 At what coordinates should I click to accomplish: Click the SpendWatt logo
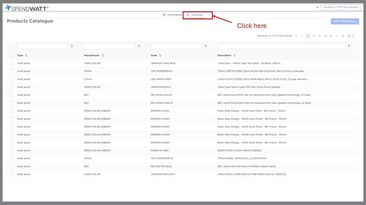pos(27,8)
